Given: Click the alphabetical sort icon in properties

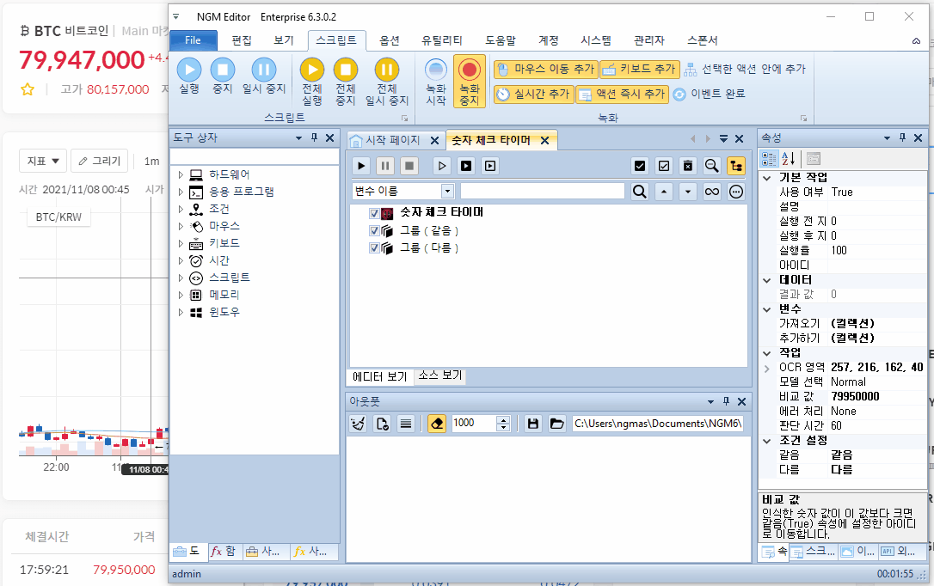Looking at the screenshot, I should click(788, 159).
